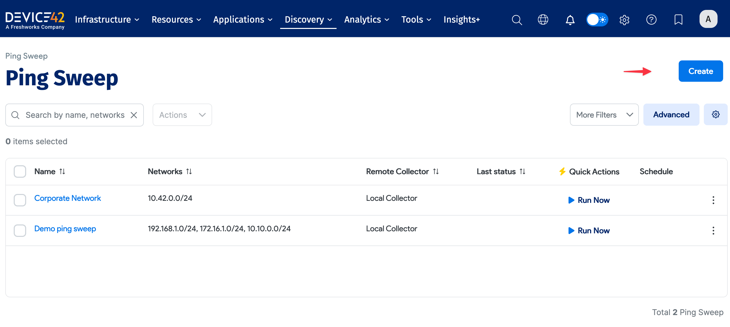Screen dimensions: 730x327
Task: Click the table column settings gear
Action: point(716,115)
